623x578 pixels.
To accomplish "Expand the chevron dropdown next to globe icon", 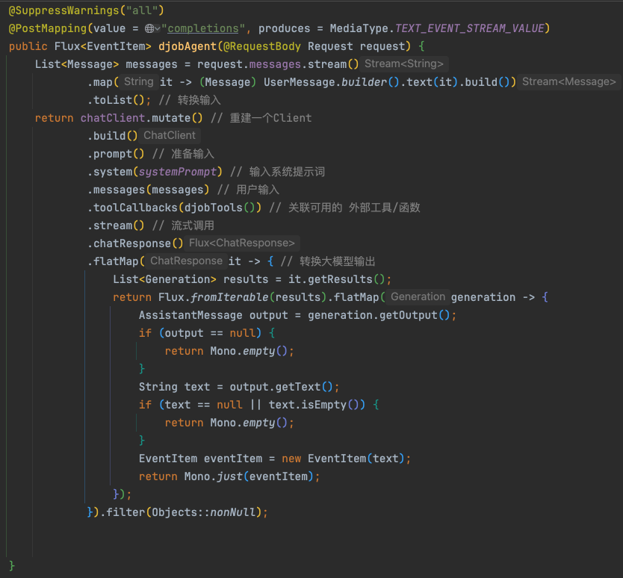I will pos(158,28).
